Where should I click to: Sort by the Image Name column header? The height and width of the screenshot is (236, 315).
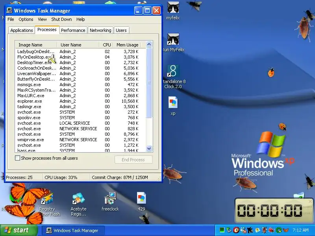[x=36, y=45]
